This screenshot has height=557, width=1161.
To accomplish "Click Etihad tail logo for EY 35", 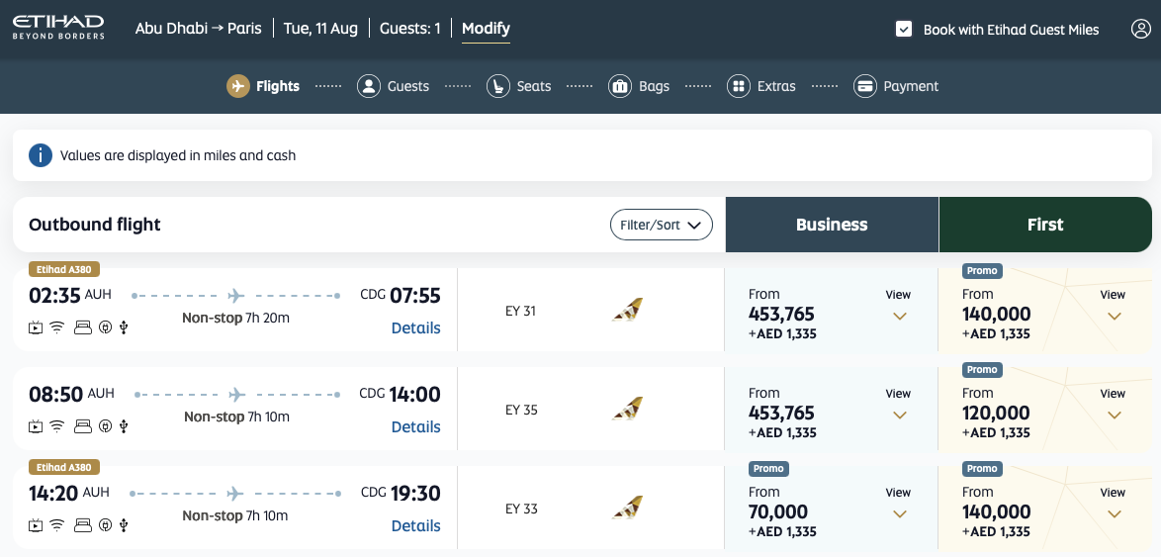I will (x=627, y=409).
